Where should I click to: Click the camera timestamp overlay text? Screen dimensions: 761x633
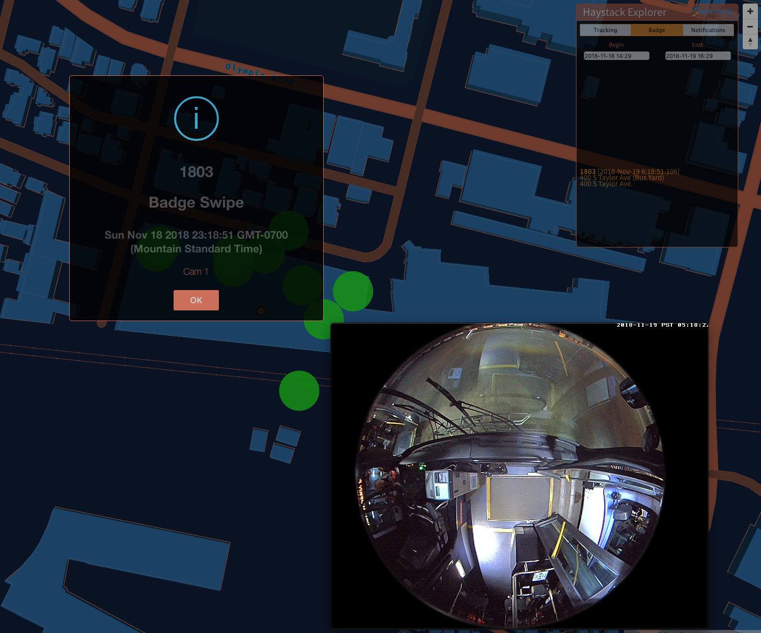tap(662, 325)
